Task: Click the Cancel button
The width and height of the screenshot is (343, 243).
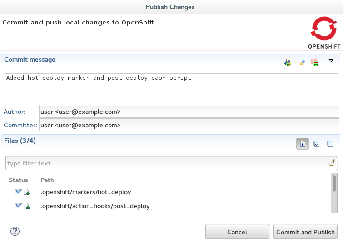Action: point(237,232)
